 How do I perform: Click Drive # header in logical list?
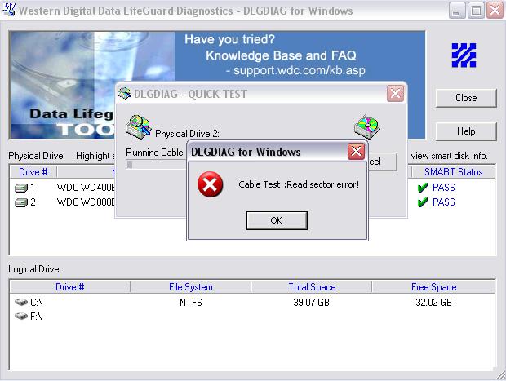70,287
